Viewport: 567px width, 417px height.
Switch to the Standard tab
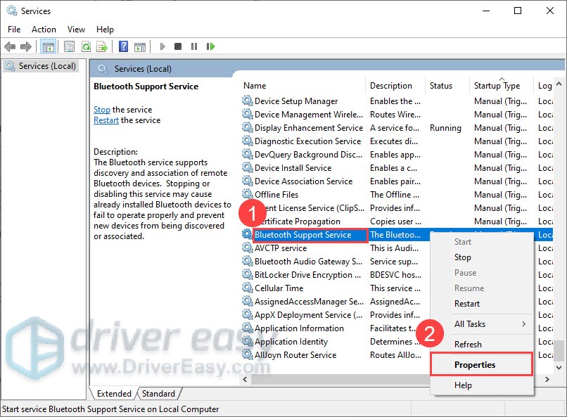click(x=158, y=394)
